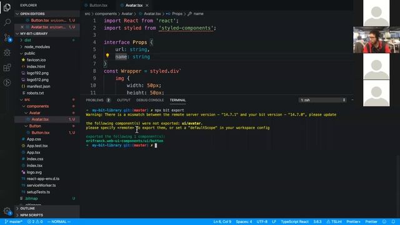Open the Search view in activity bar

click(7, 22)
